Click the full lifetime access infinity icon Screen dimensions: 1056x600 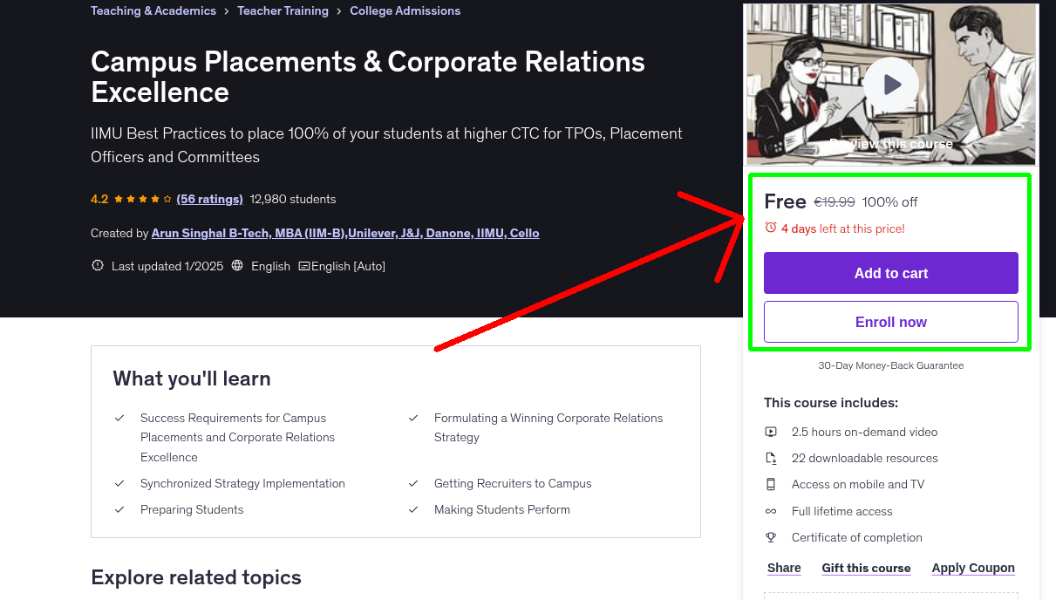771,510
